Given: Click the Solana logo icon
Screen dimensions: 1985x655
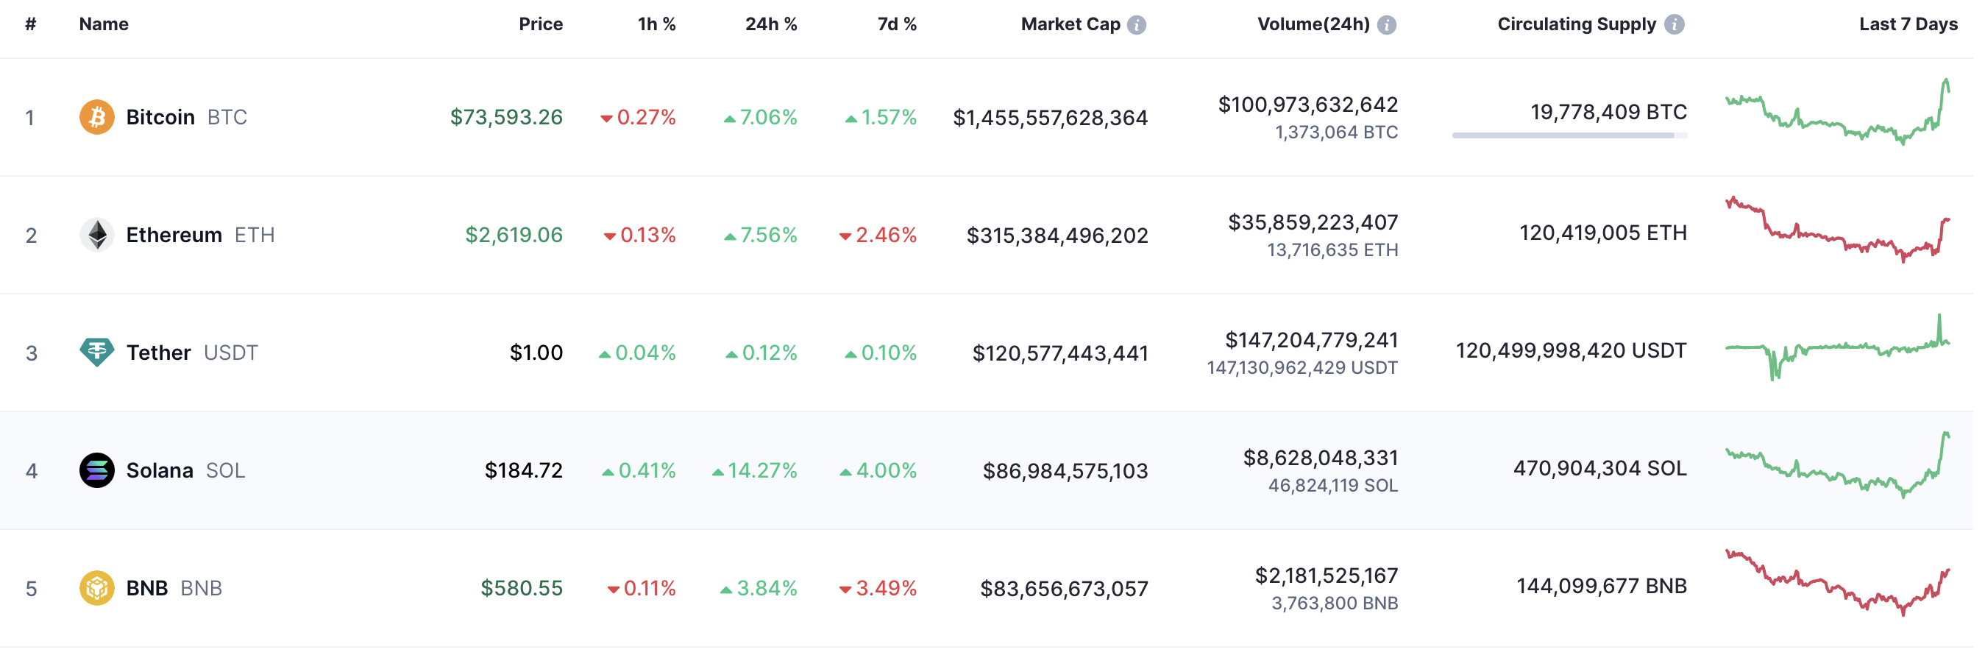Looking at the screenshot, I should pos(97,471).
